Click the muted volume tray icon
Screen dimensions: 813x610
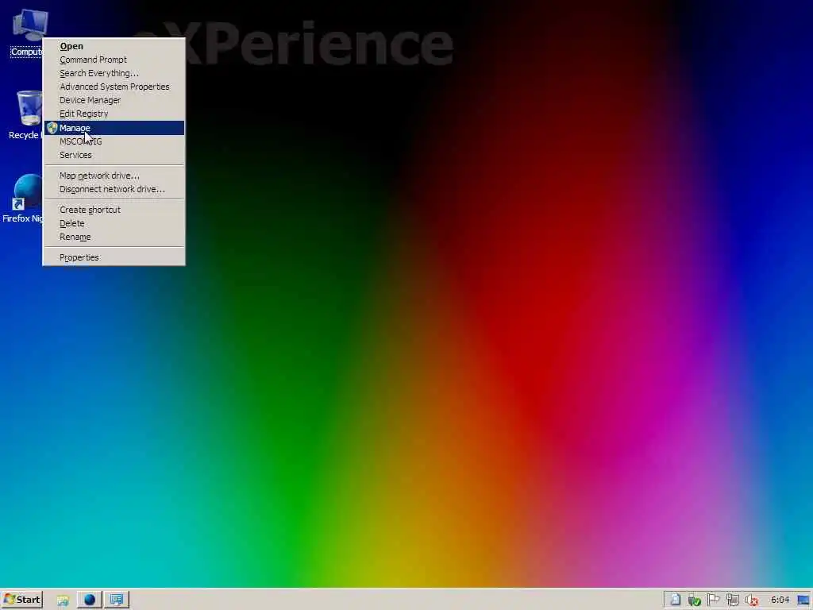(752, 600)
